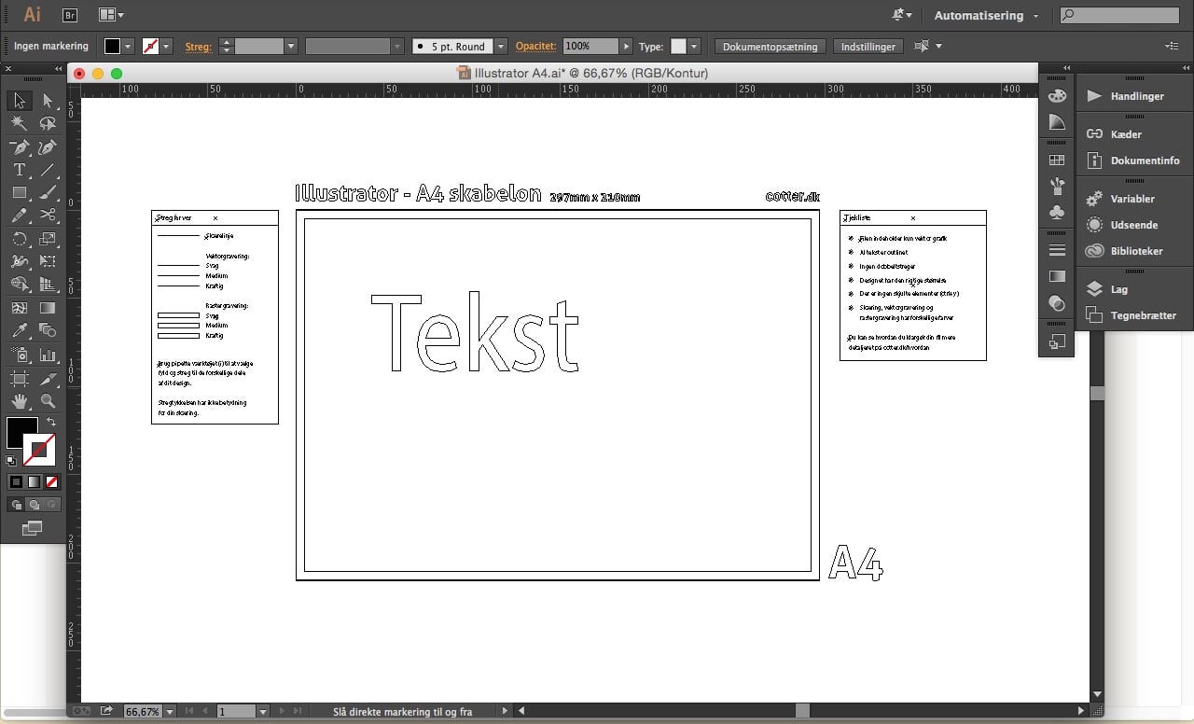The image size is (1194, 724).
Task: Open stroke color dropdown in control bar
Action: 167,46
